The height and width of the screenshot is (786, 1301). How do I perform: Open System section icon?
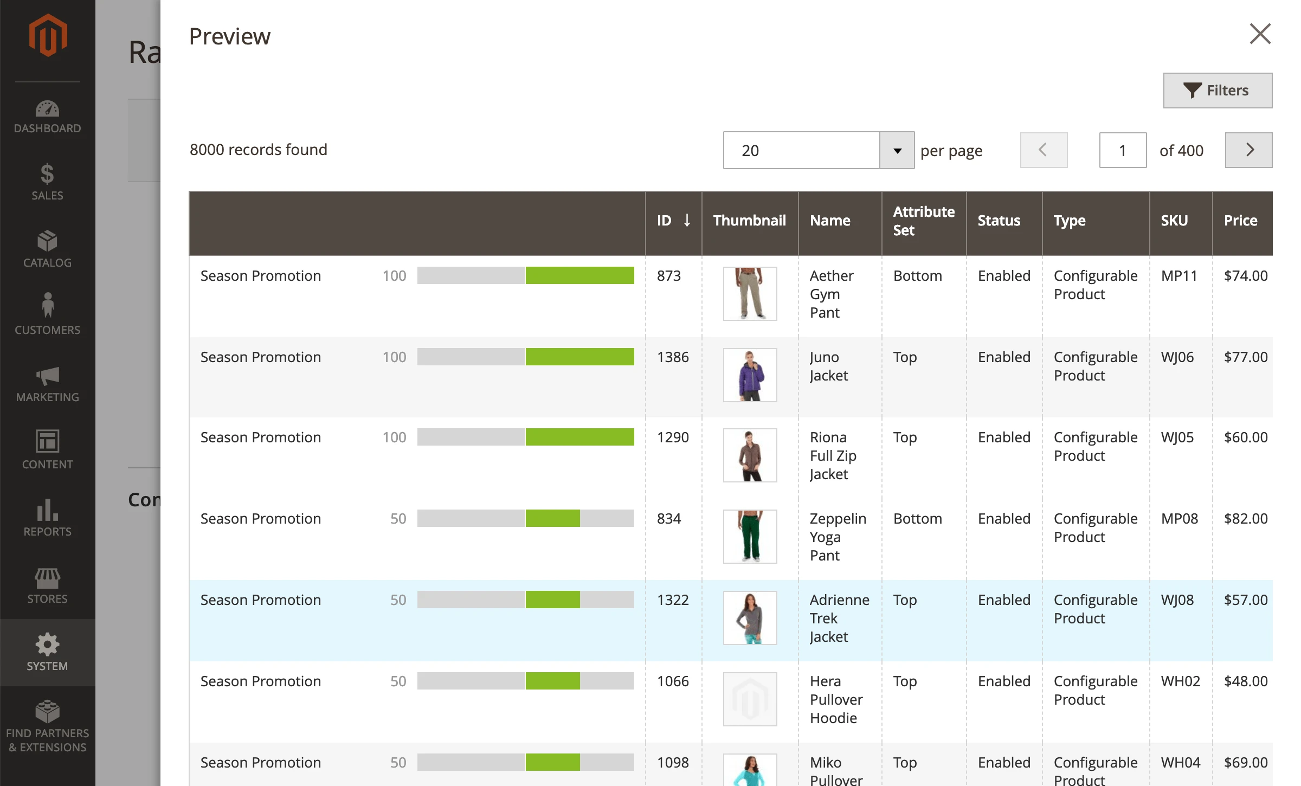click(x=47, y=648)
